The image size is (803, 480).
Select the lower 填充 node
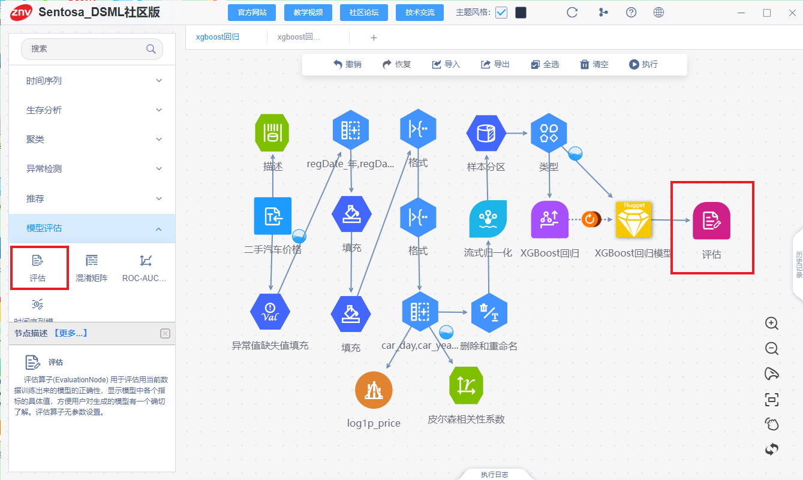tap(351, 315)
